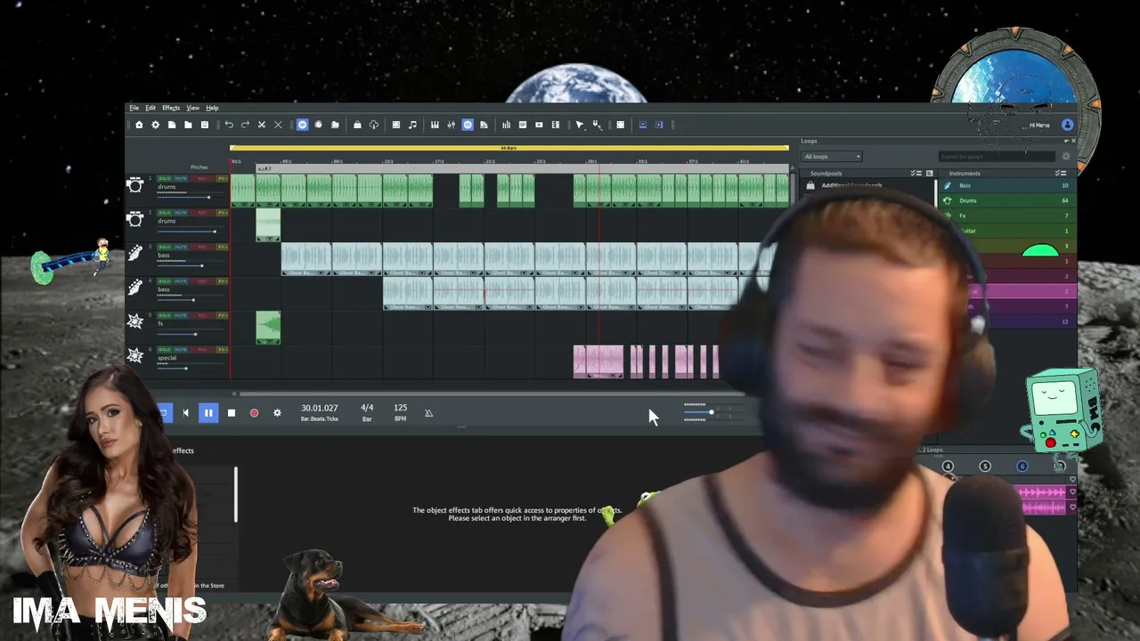Open the Effects menu
The height and width of the screenshot is (641, 1140).
pos(171,108)
